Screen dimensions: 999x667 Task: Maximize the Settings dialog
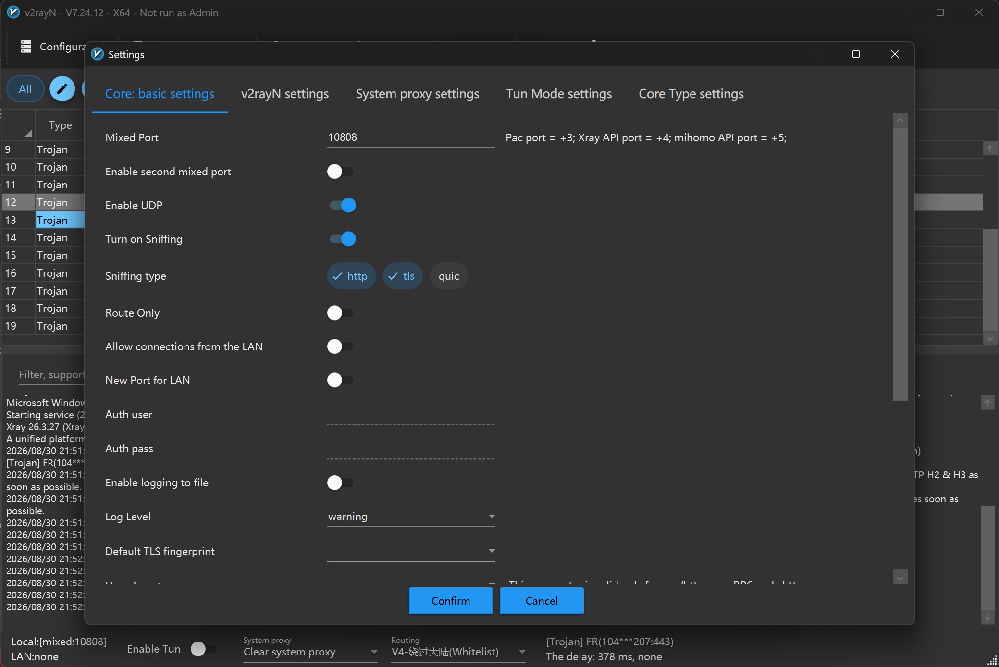pyautogui.click(x=856, y=54)
